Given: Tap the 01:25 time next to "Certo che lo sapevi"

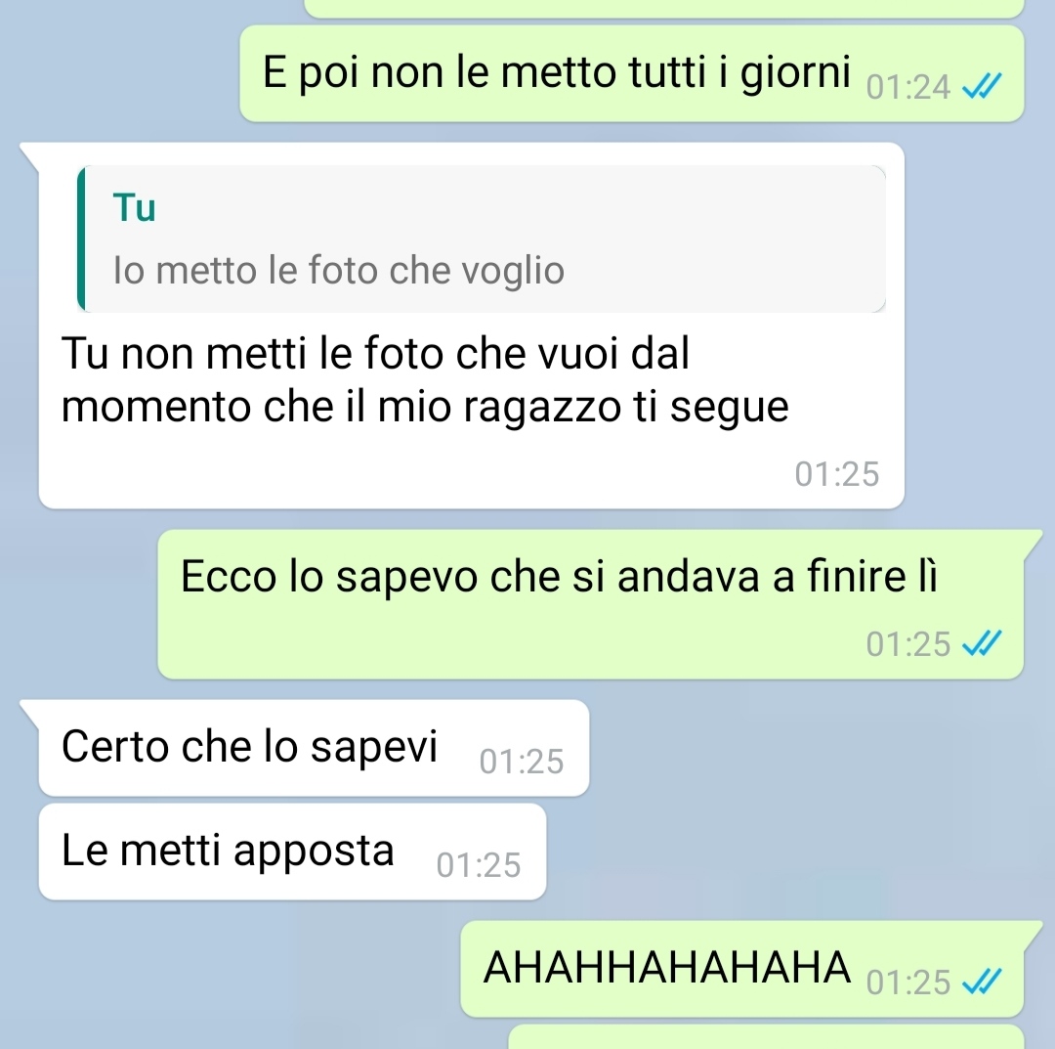Looking at the screenshot, I should coord(522,762).
